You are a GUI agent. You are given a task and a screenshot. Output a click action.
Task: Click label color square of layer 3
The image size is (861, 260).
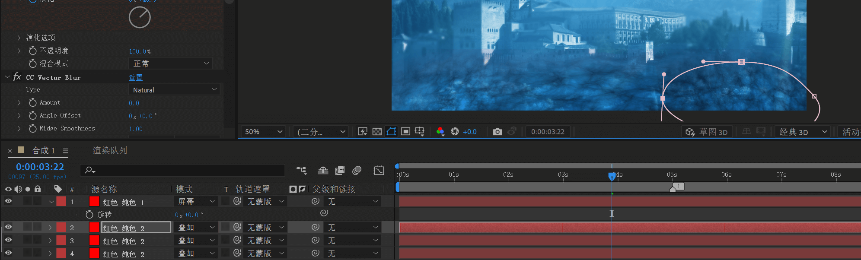point(61,240)
